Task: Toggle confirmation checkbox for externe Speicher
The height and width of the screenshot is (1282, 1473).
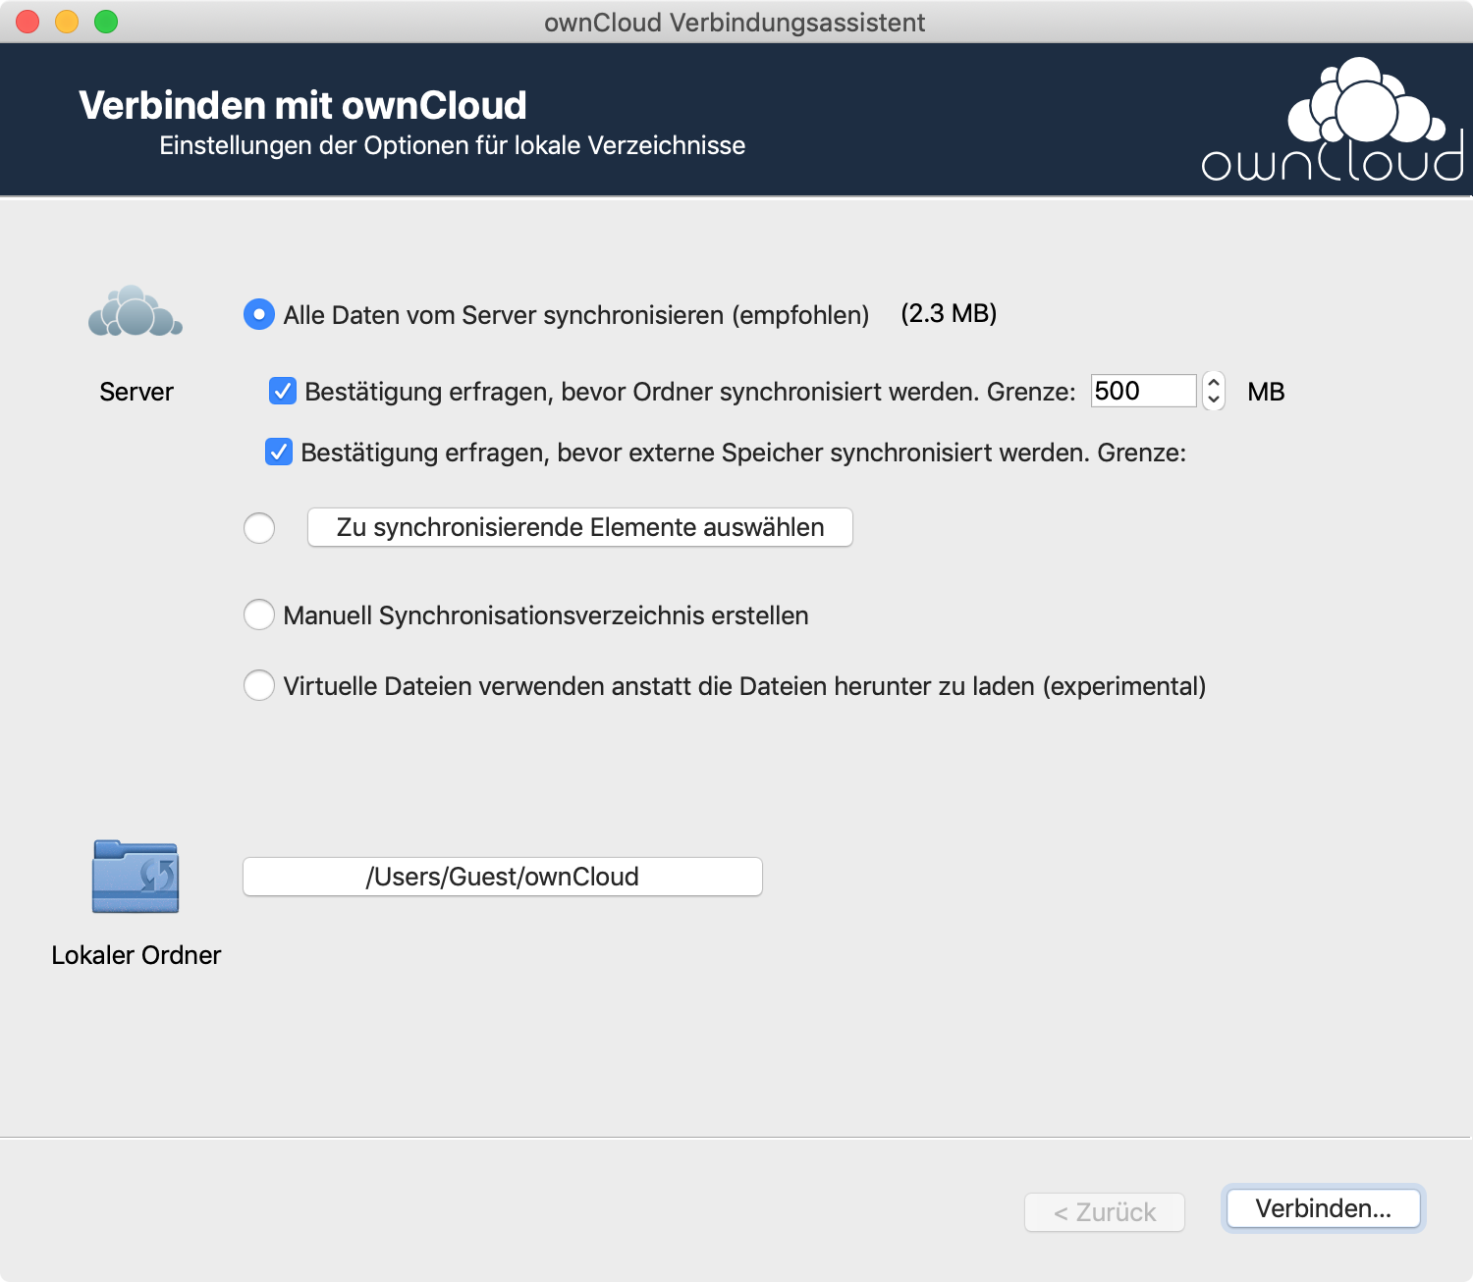Action: [279, 452]
